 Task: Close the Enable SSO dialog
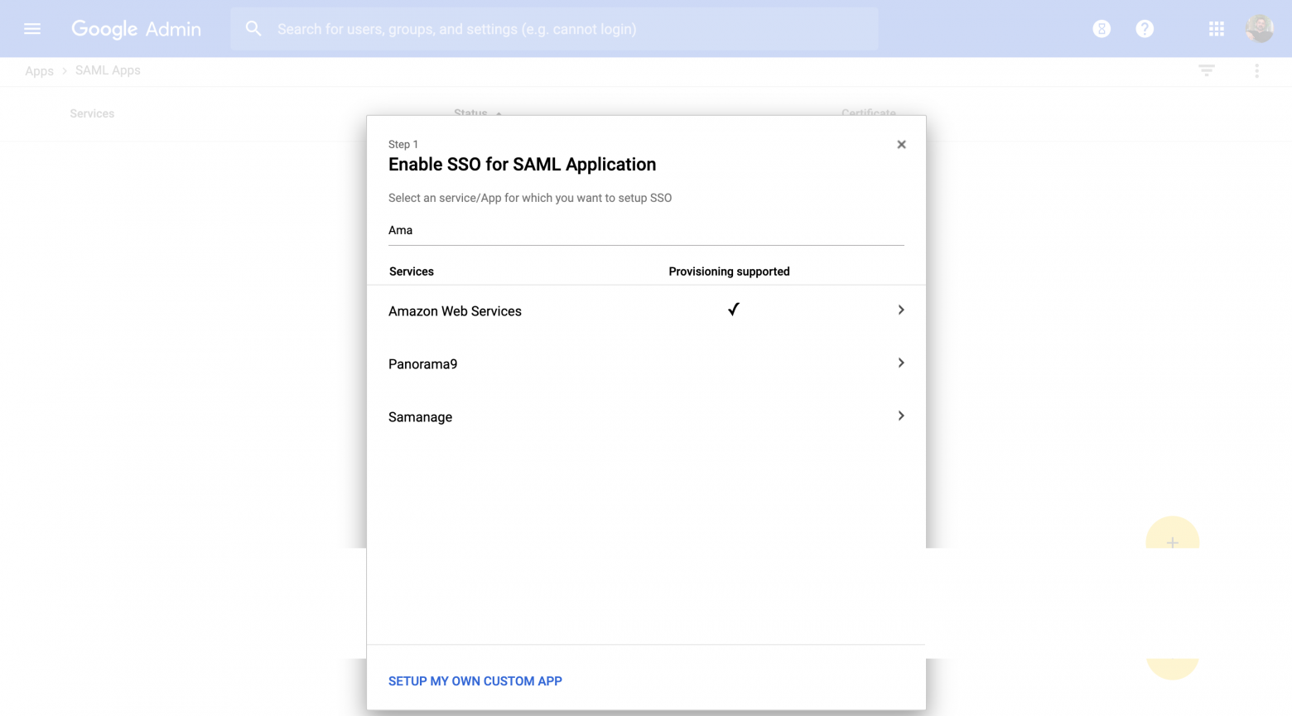tap(901, 144)
